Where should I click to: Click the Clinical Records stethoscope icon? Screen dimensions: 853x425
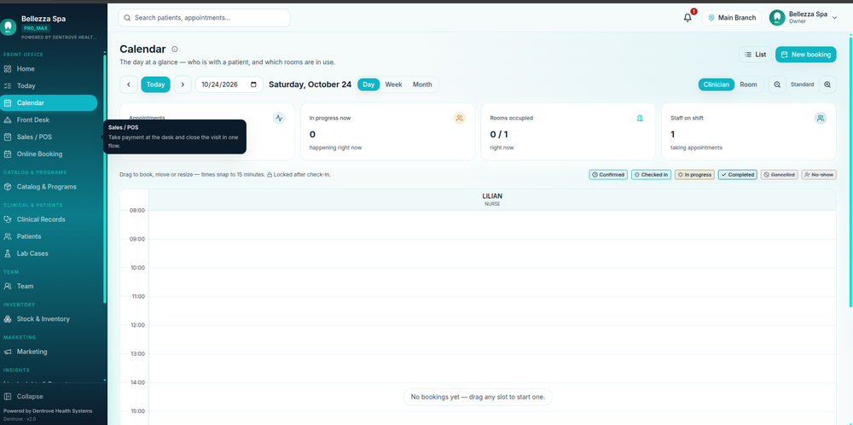[8, 219]
